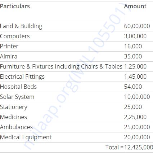Click the Electrical Fittings row label

pos(22,77)
